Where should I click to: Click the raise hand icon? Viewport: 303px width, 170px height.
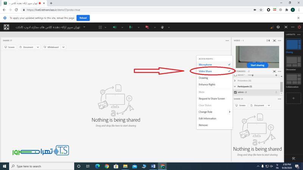162,27
